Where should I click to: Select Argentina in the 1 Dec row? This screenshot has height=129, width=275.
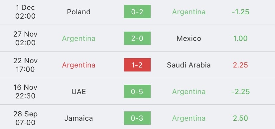coord(189,12)
